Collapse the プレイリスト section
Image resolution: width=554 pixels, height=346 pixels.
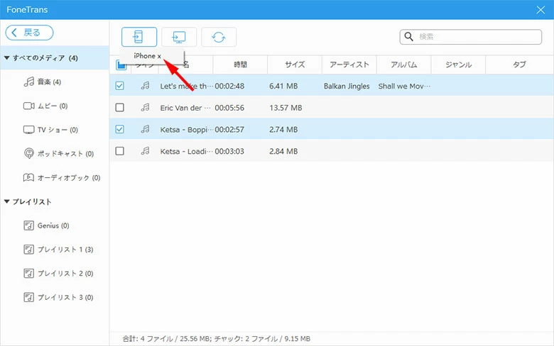point(7,202)
